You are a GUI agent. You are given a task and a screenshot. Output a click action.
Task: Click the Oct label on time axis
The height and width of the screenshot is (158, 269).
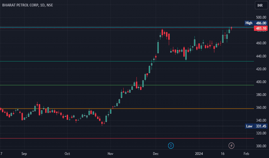(x=67, y=154)
